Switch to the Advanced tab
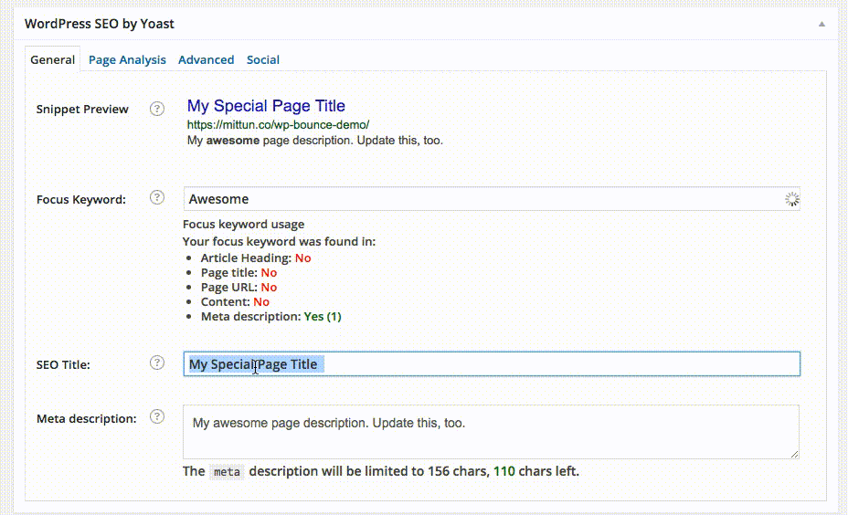The image size is (848, 515). click(x=206, y=59)
